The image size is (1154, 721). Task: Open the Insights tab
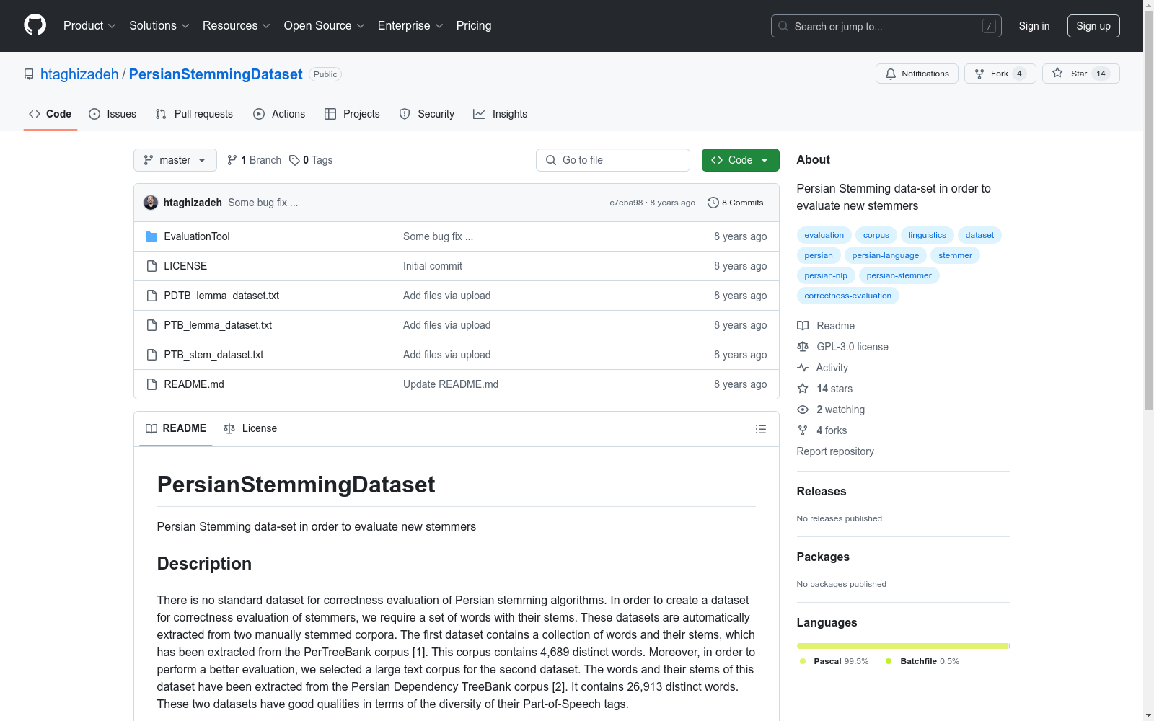point(501,114)
